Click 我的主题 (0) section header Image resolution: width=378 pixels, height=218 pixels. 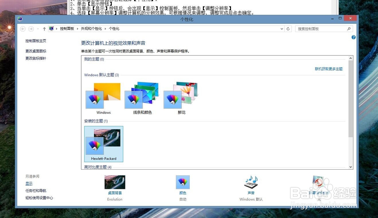(x=94, y=59)
